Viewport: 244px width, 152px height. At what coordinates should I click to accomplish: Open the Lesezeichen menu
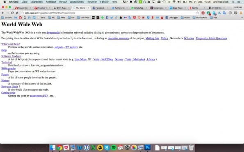tap(77, 2)
